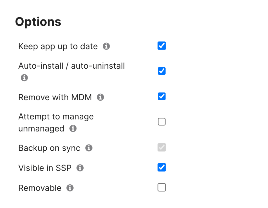The width and height of the screenshot is (268, 208).
Task: Enable the Attempt to manage unmanaged checkbox
Action: [x=162, y=122]
